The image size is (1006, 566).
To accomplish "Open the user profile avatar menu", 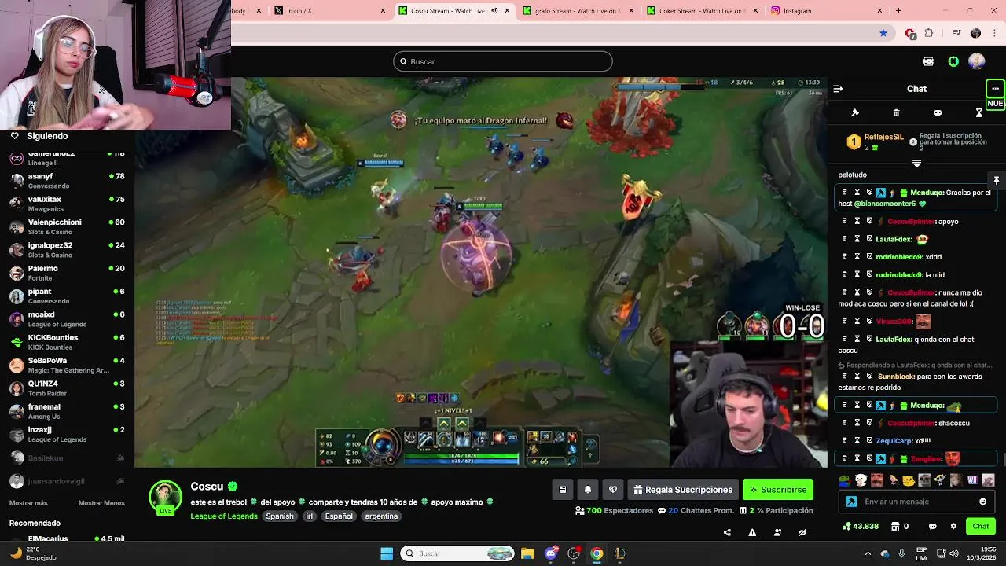I will click(x=977, y=61).
